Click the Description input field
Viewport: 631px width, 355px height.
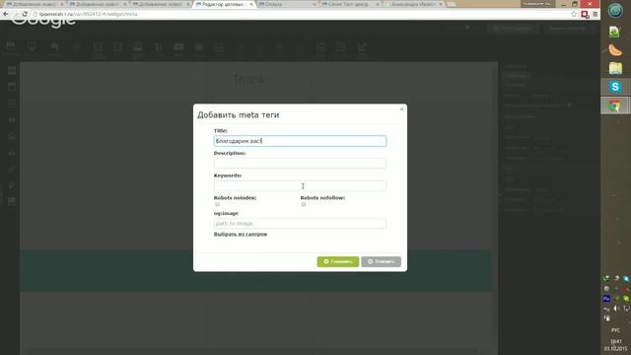[300, 163]
